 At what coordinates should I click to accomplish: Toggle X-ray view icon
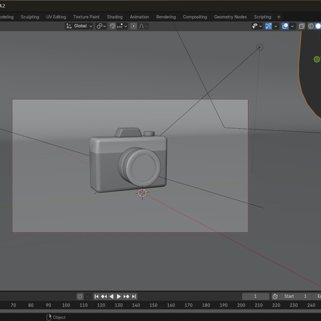pos(302,26)
